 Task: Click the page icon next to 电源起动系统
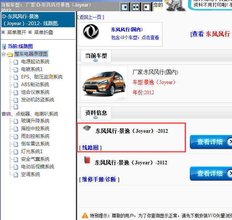tap(16, 62)
